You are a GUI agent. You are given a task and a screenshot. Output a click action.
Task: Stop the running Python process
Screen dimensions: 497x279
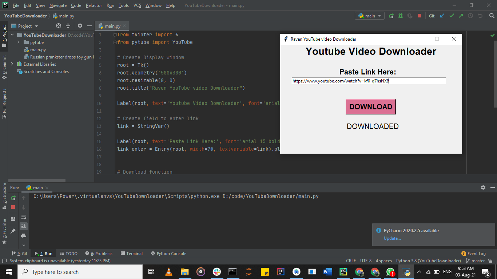(x=13, y=207)
